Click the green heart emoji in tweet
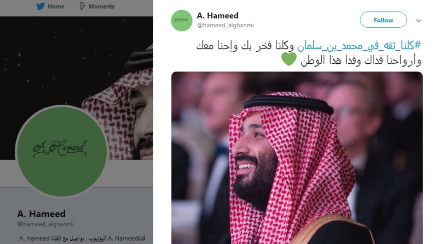 289,59
